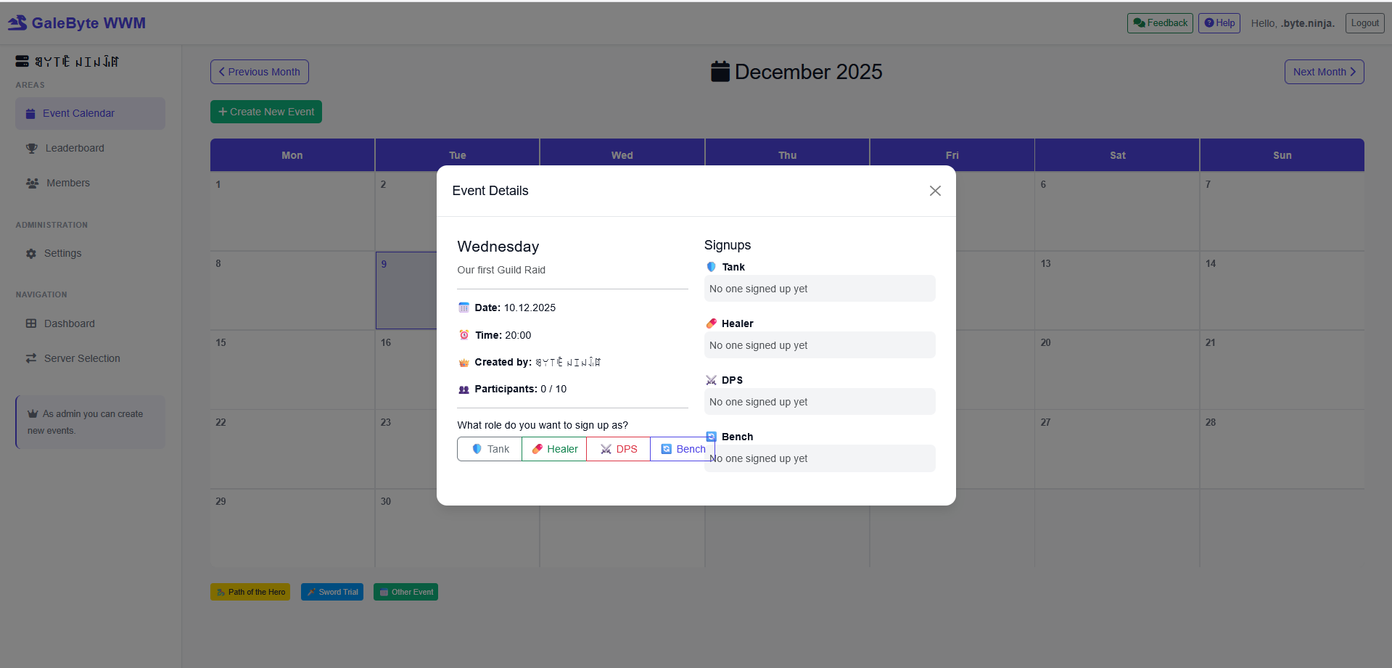
Task: Click the yellow Path of the Hero legend
Action: (x=250, y=592)
